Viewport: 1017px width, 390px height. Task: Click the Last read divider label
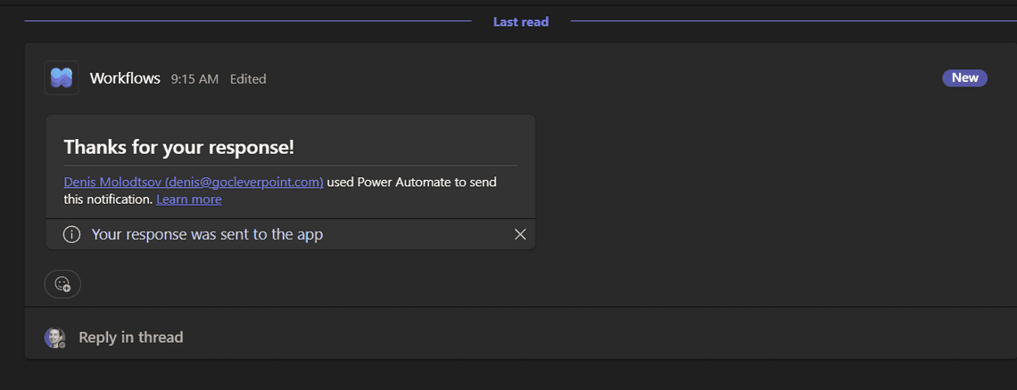coord(521,21)
